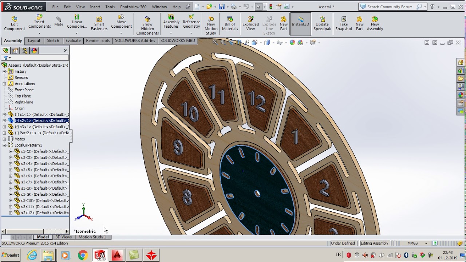The height and width of the screenshot is (262, 466).
Task: Open the PropertyManager tab
Action: tap(15, 51)
